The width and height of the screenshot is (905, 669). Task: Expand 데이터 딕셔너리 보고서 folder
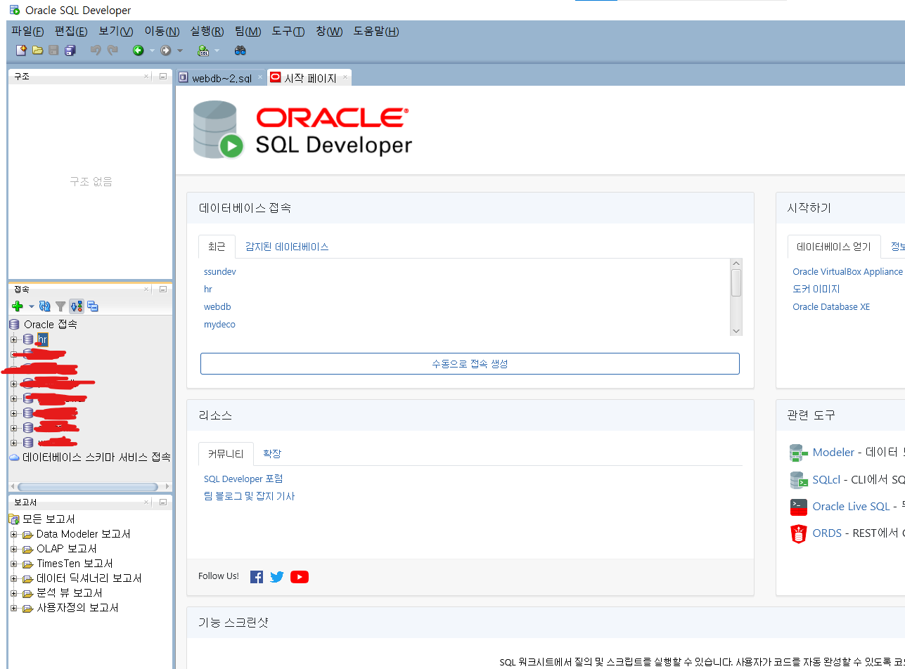coord(13,578)
